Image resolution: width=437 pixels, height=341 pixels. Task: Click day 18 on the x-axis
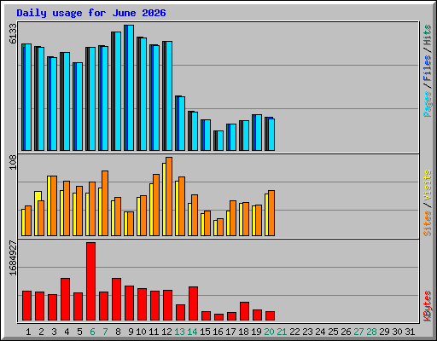click(243, 332)
